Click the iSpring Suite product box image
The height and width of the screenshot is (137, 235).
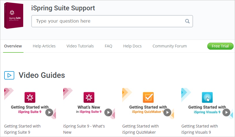point(14,16)
